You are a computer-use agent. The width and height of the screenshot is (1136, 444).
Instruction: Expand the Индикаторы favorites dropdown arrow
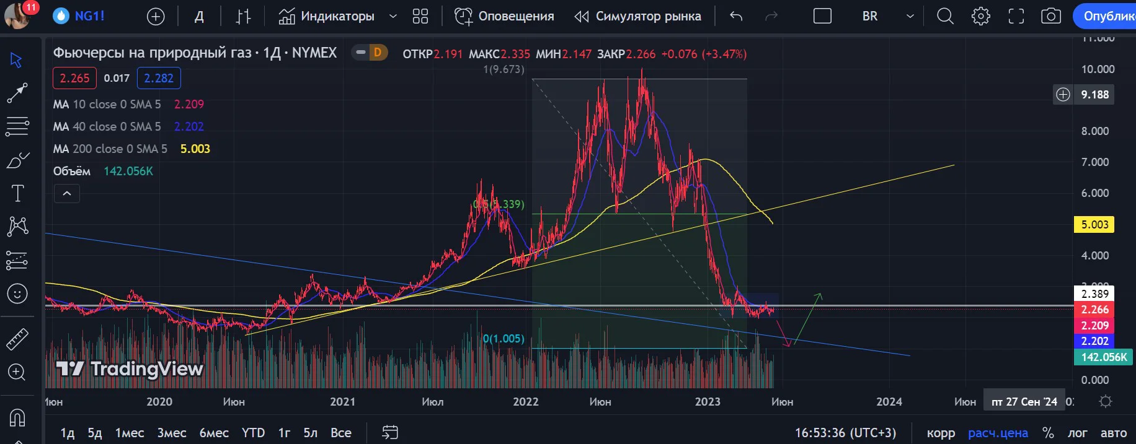click(x=393, y=17)
